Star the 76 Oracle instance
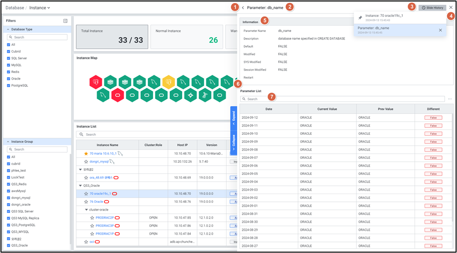Image resolution: width=457 pixels, height=253 pixels. pyautogui.click(x=86, y=202)
